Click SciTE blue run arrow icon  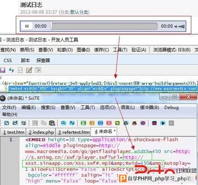[163, 123]
